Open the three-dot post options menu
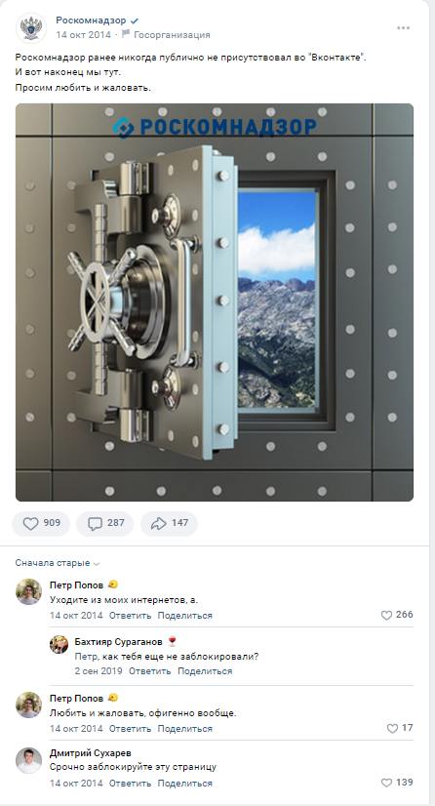The width and height of the screenshot is (435, 806). tap(403, 27)
